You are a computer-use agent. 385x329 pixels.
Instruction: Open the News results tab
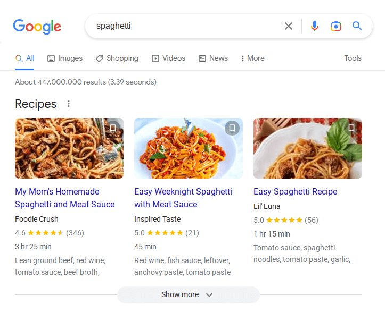pyautogui.click(x=213, y=58)
